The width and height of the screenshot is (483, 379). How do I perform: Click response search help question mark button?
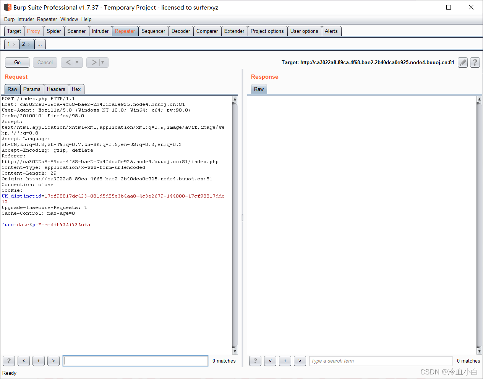[x=255, y=361]
